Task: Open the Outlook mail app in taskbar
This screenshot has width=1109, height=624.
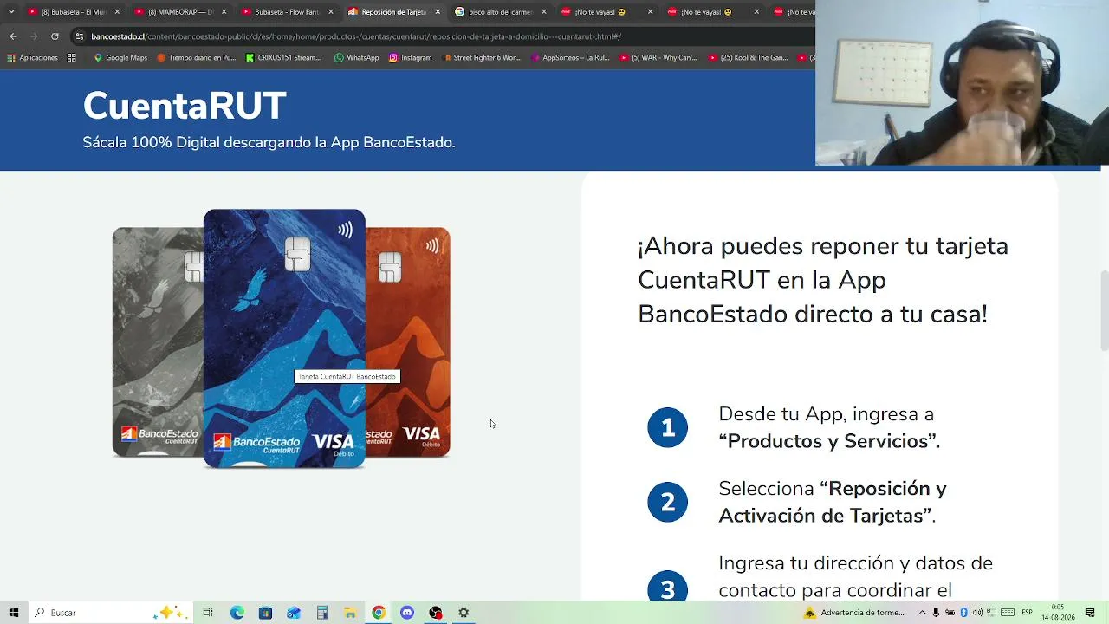Action: (294, 613)
